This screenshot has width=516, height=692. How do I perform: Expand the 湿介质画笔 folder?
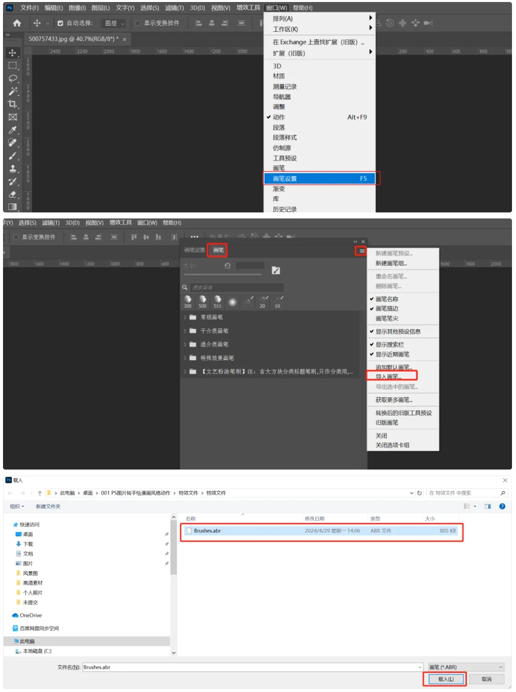185,344
